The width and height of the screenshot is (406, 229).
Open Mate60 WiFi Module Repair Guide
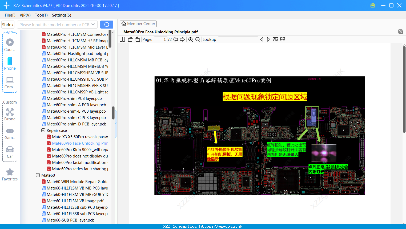pyautogui.click(x=75, y=182)
